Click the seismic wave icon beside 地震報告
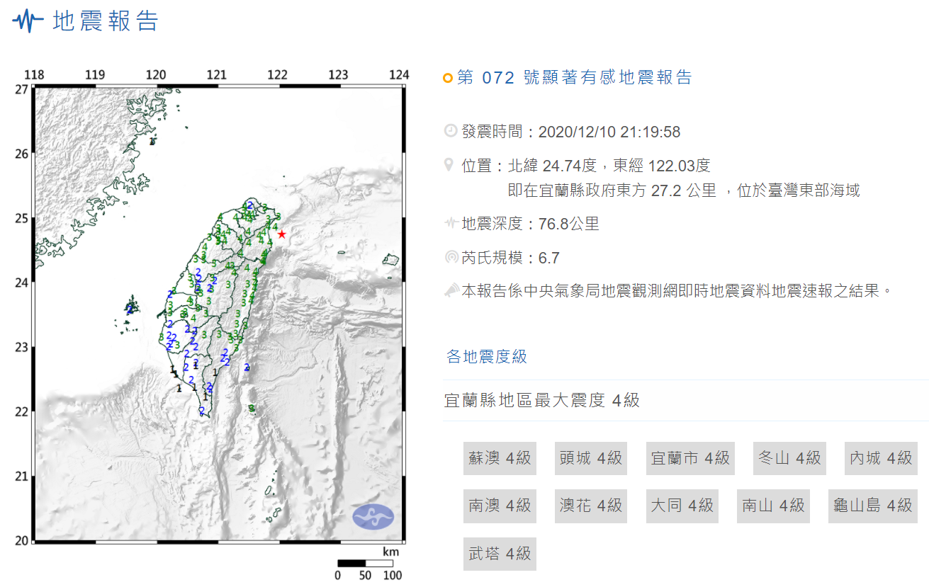This screenshot has width=929, height=587. point(28,21)
